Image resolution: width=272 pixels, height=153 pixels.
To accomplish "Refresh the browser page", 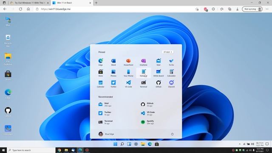I will click(20, 9).
